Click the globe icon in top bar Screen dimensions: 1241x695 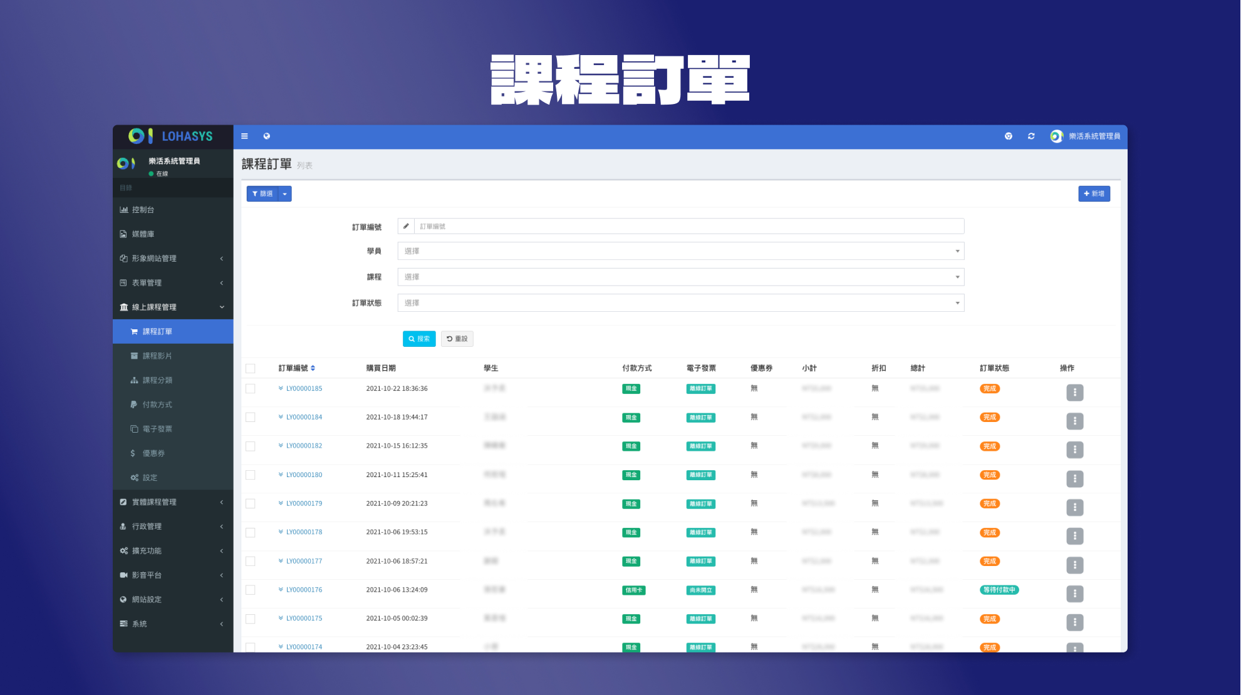coord(267,136)
